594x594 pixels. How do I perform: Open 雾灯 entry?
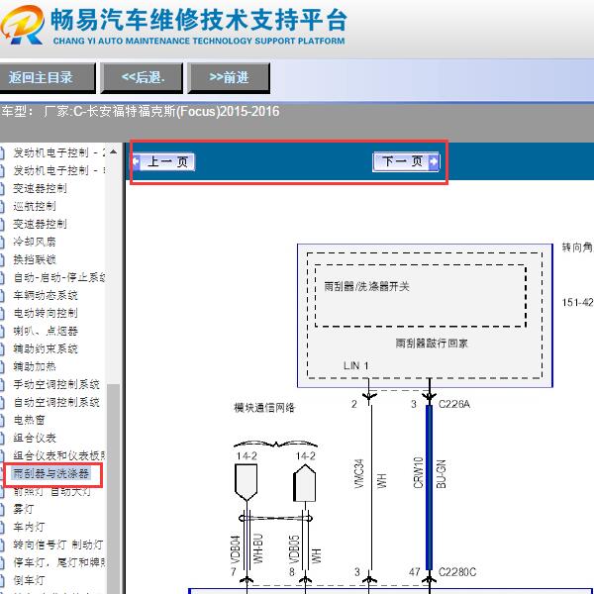[x=24, y=509]
